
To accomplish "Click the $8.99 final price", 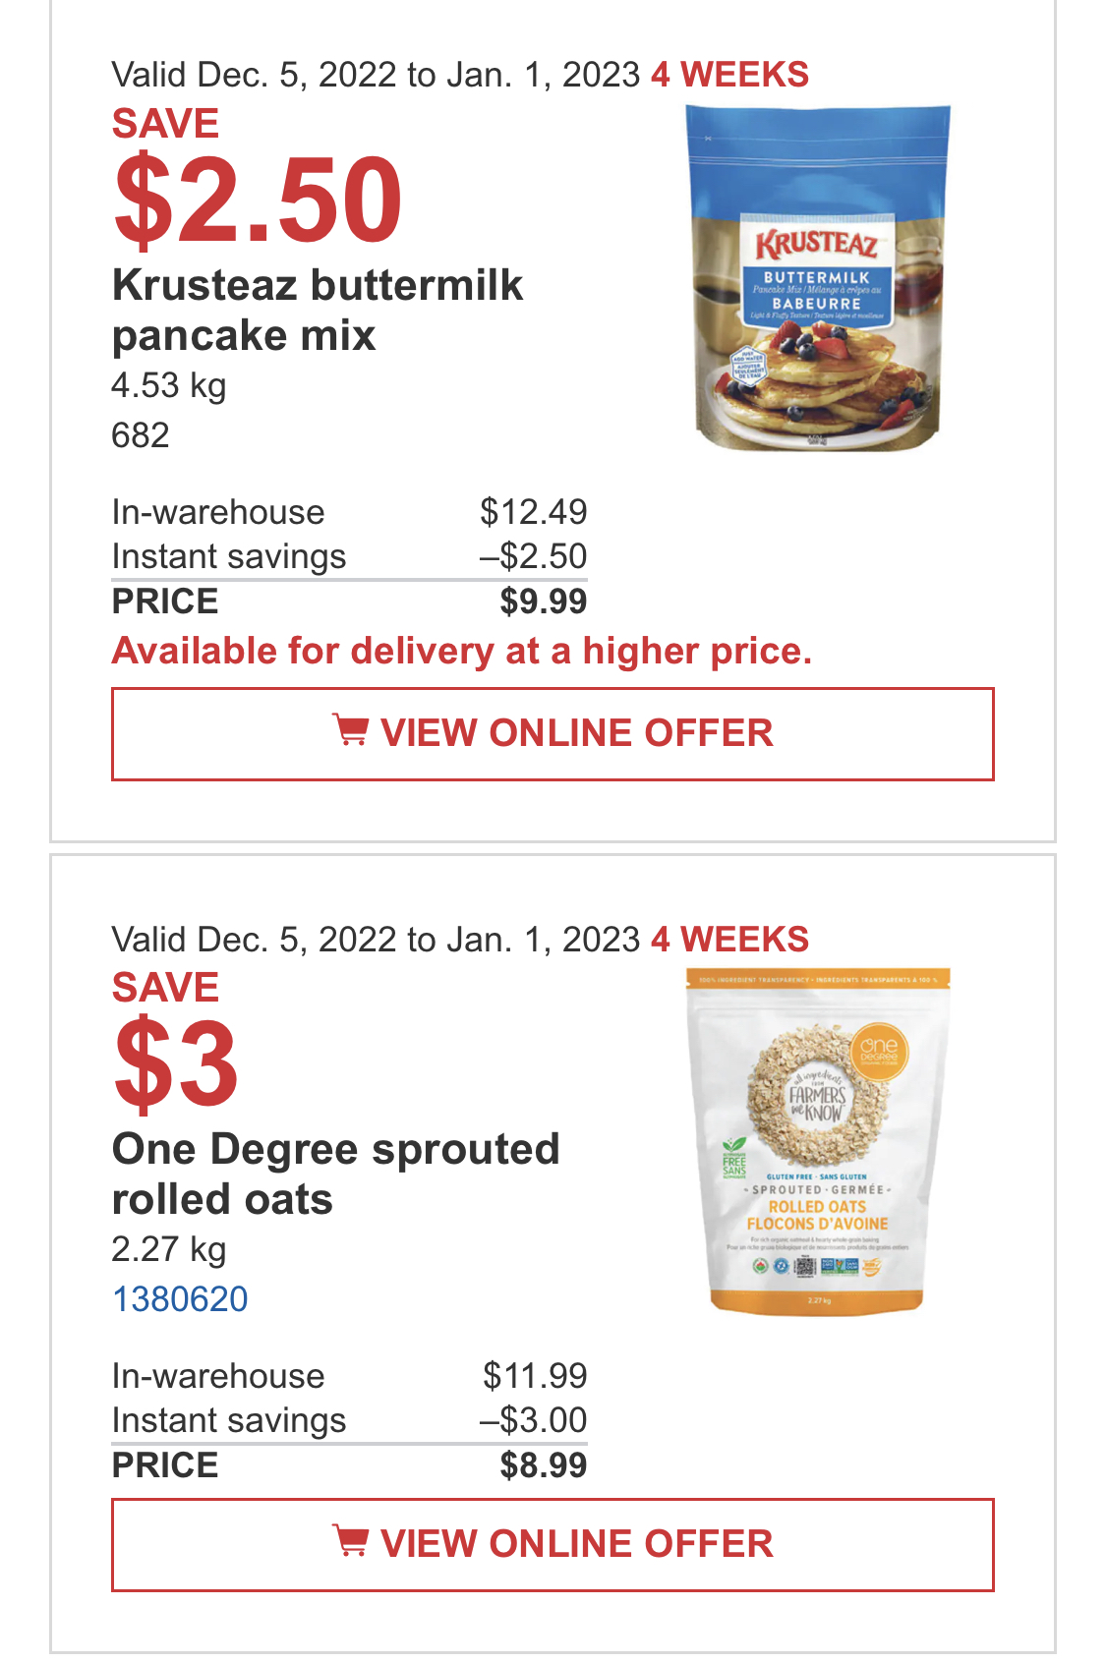I will coord(543,1465).
